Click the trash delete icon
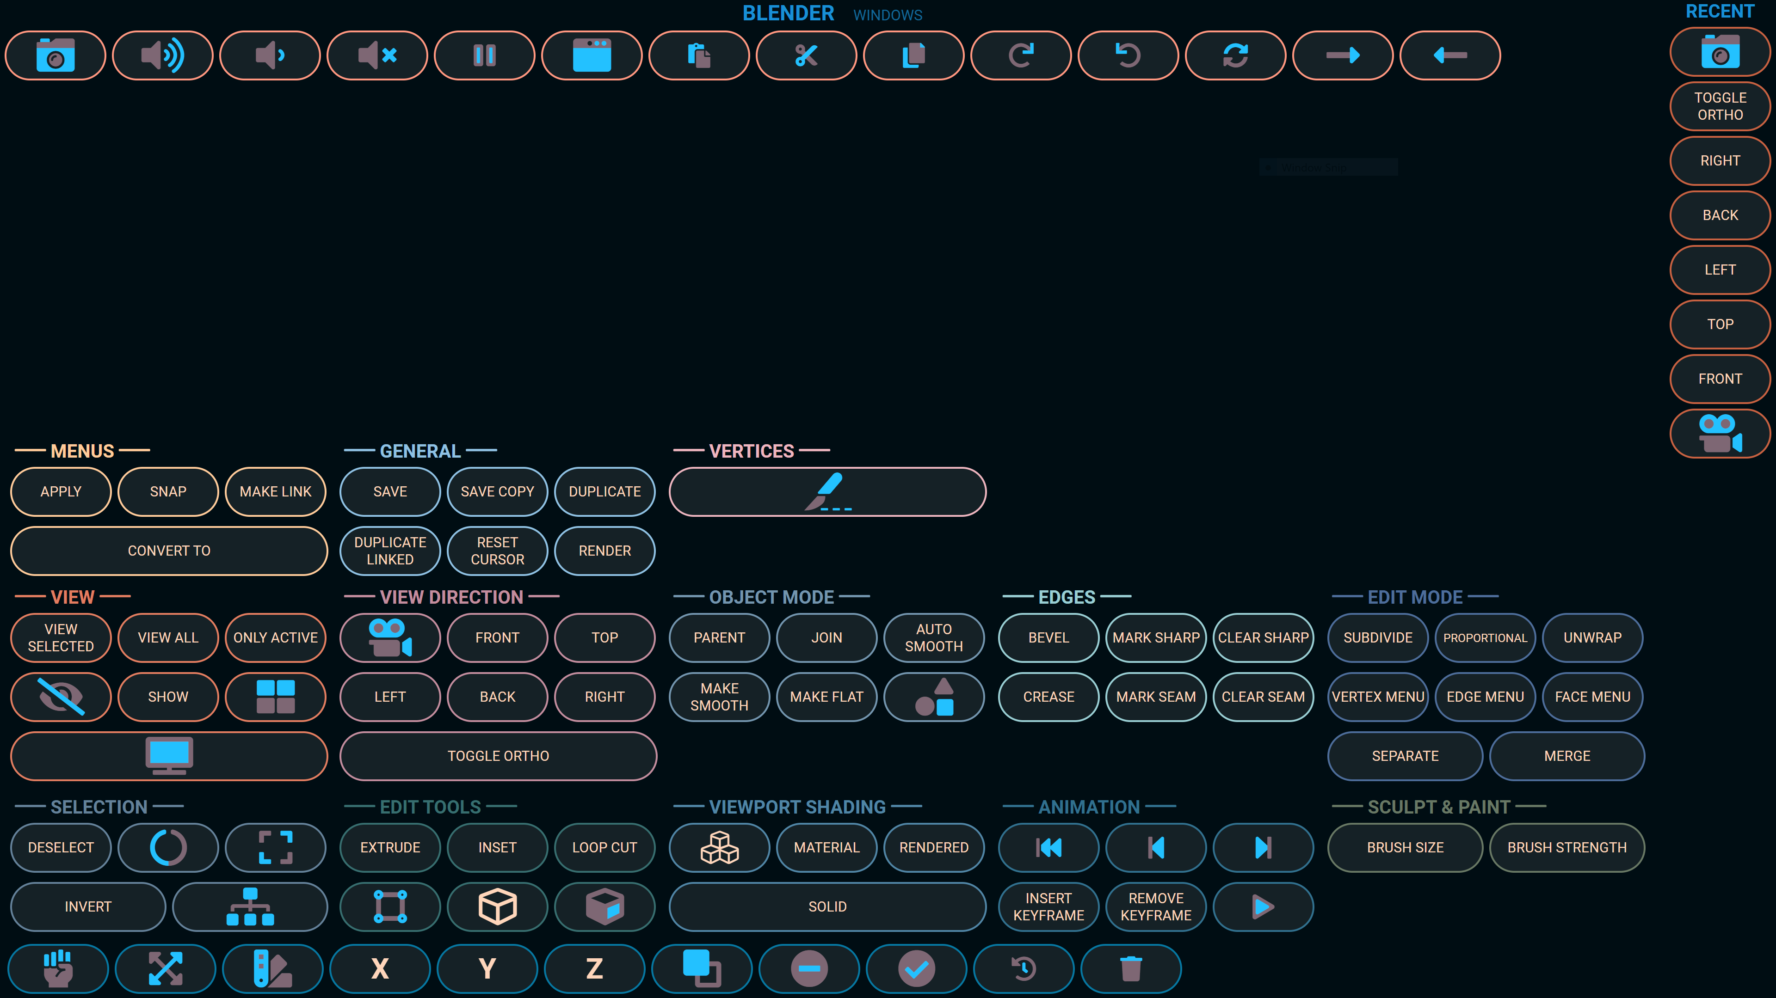The height and width of the screenshot is (998, 1776). (x=1131, y=968)
